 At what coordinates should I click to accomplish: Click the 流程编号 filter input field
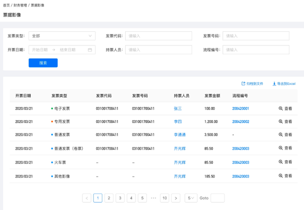coord(256,50)
